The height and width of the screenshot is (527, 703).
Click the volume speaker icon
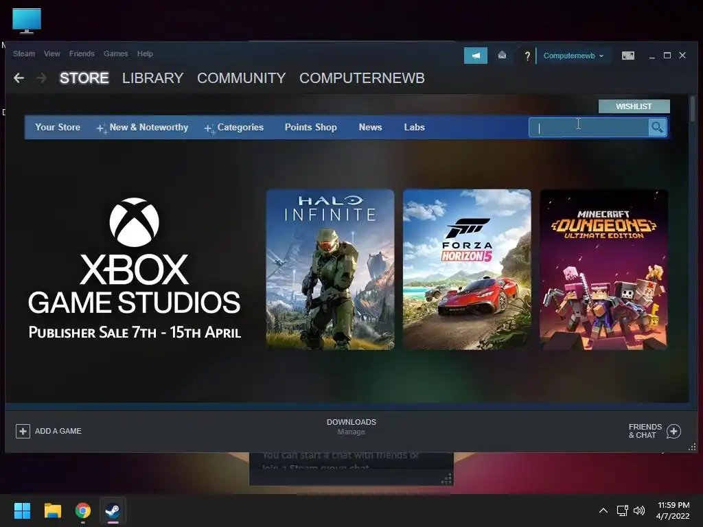tap(639, 511)
